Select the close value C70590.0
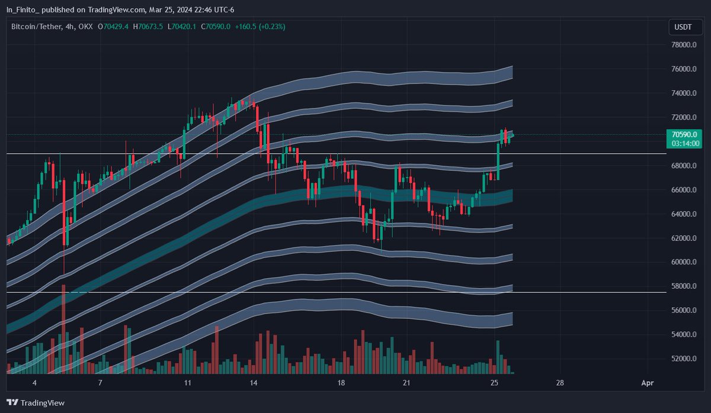711x413 pixels. (x=217, y=27)
